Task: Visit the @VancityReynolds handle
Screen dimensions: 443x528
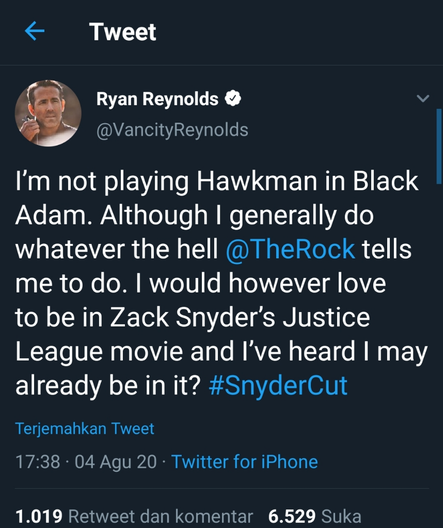Action: (x=172, y=130)
